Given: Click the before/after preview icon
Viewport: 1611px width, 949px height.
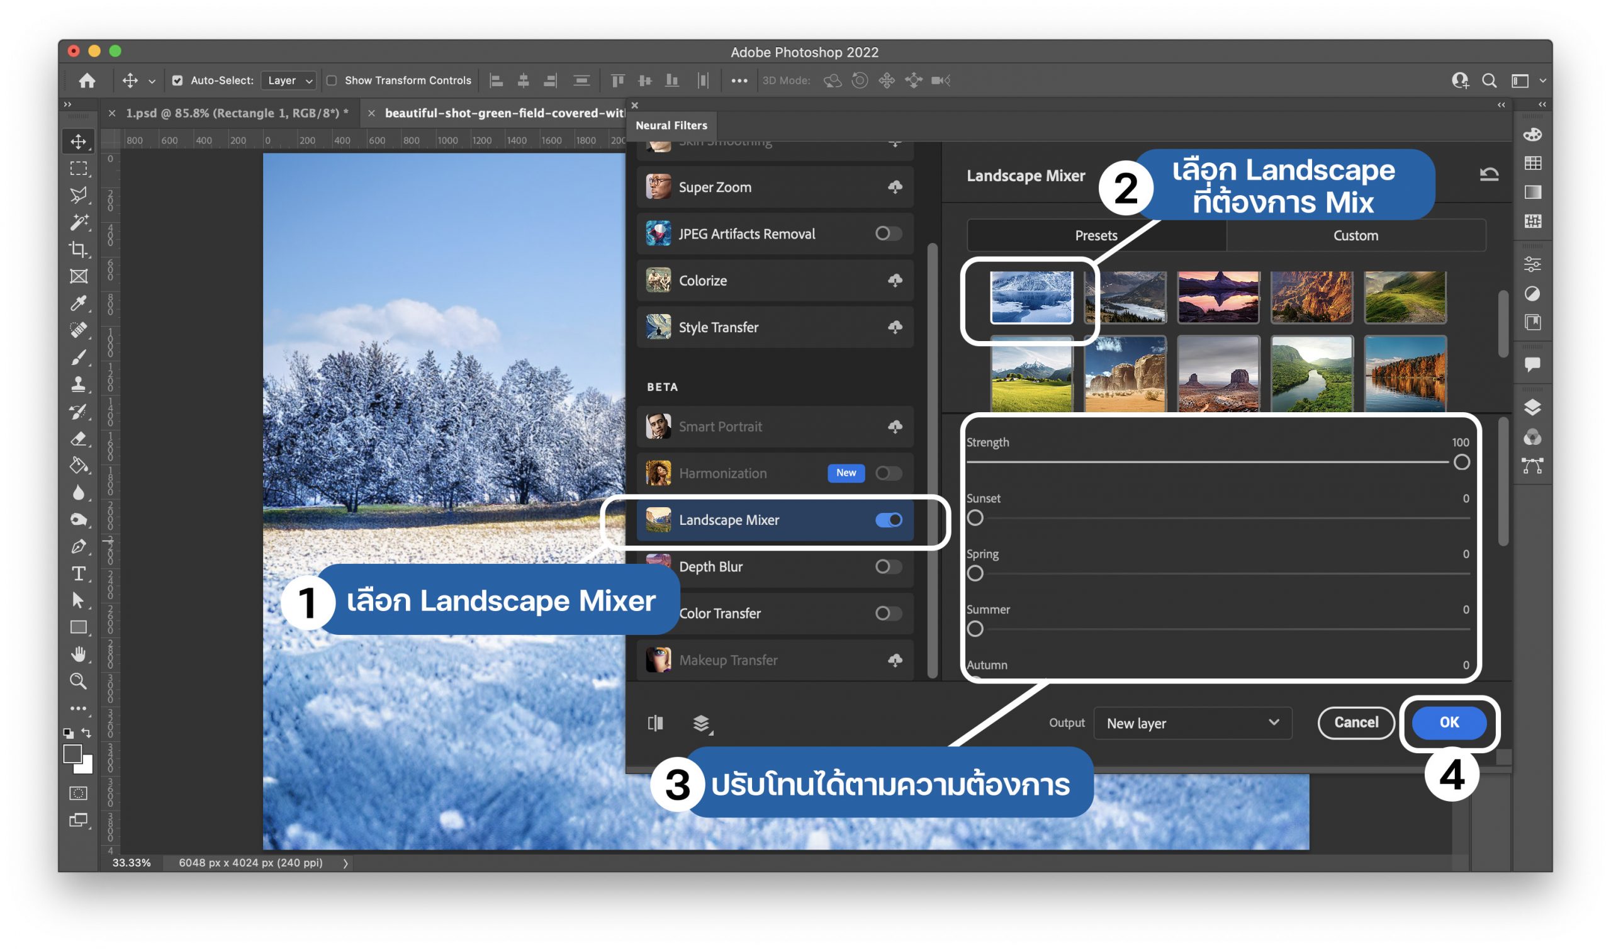Looking at the screenshot, I should [655, 723].
